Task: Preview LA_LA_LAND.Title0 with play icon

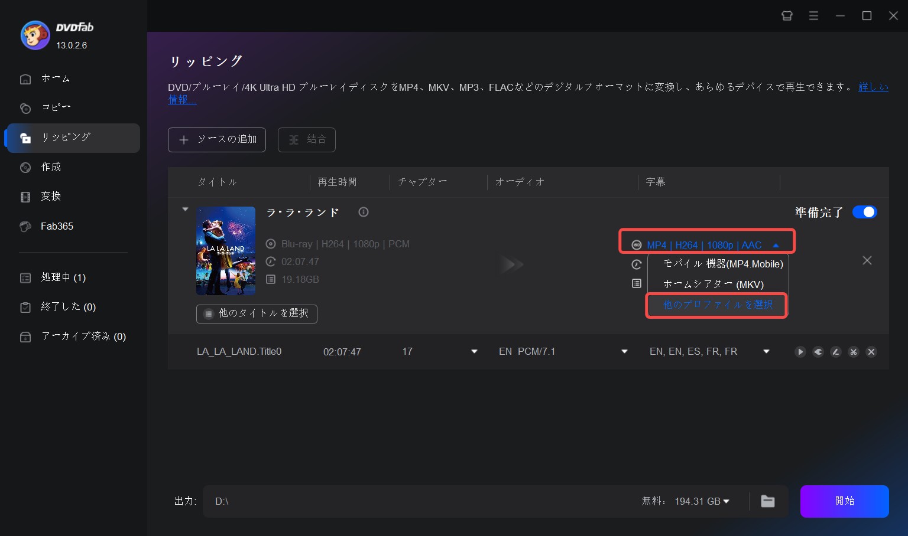Action: click(800, 352)
